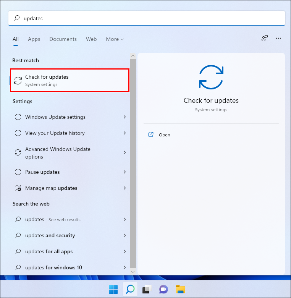The height and width of the screenshot is (298, 291).
Task: Switch to the Documents filter tab
Action: pyautogui.click(x=63, y=39)
